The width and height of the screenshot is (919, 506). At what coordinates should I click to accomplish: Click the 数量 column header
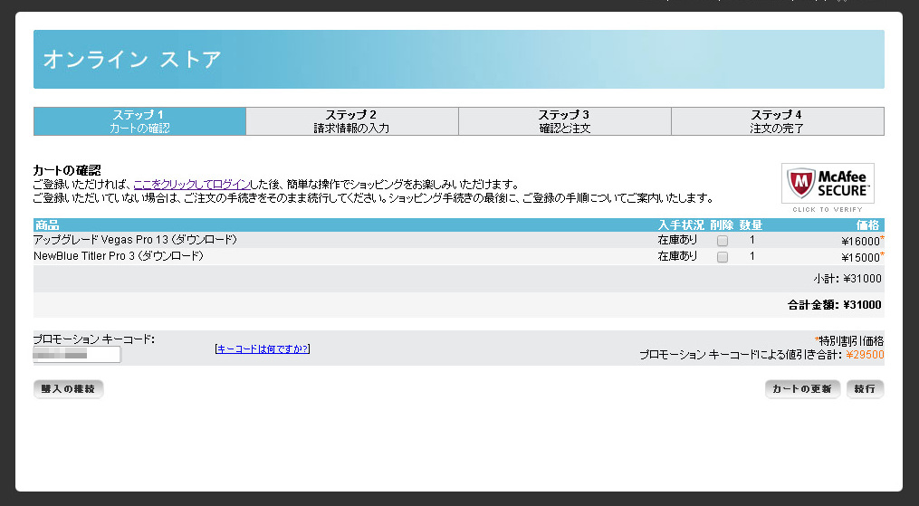point(751,224)
